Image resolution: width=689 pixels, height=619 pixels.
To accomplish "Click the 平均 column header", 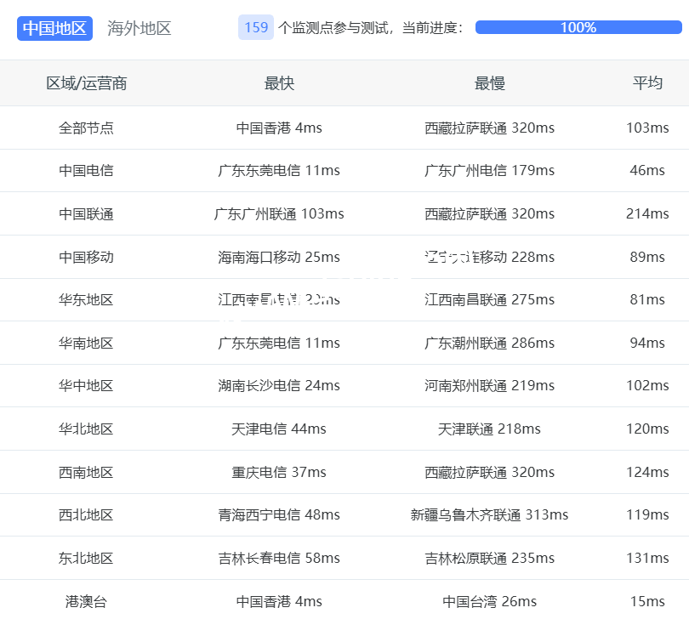I will (647, 83).
